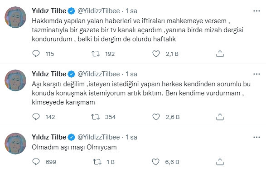266x169 pixels.
Task: Open more options on the first tweet
Action: [x=256, y=11]
